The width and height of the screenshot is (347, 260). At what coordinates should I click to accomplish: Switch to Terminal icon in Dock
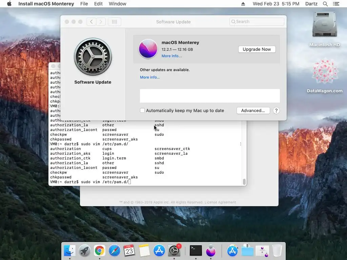tap(196, 251)
